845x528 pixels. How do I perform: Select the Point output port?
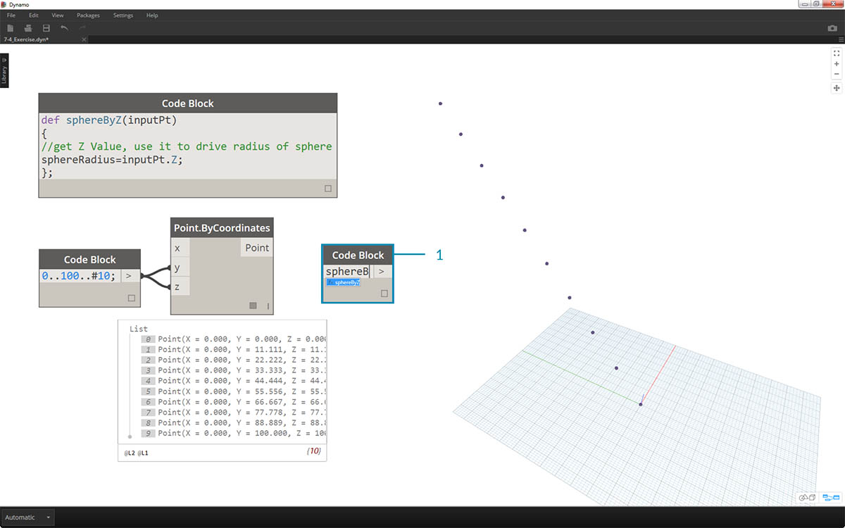(257, 248)
